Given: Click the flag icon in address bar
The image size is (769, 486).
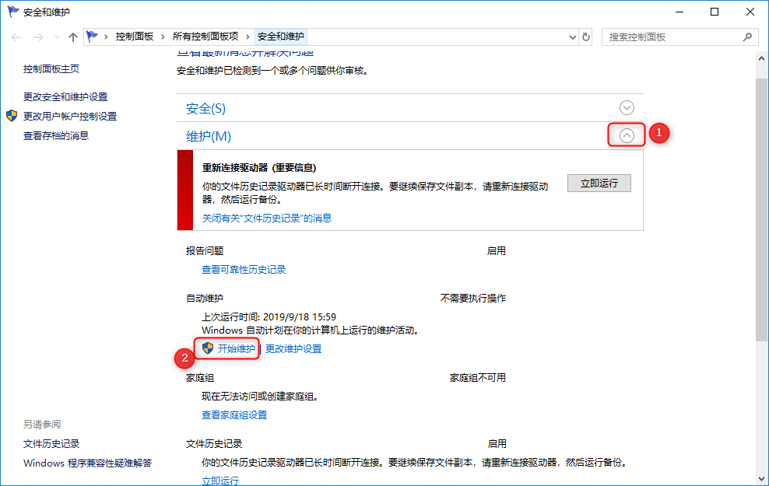Looking at the screenshot, I should click(92, 37).
